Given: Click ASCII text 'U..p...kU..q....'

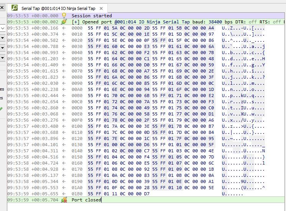Looking at the screenshot, I should tap(243, 96).
